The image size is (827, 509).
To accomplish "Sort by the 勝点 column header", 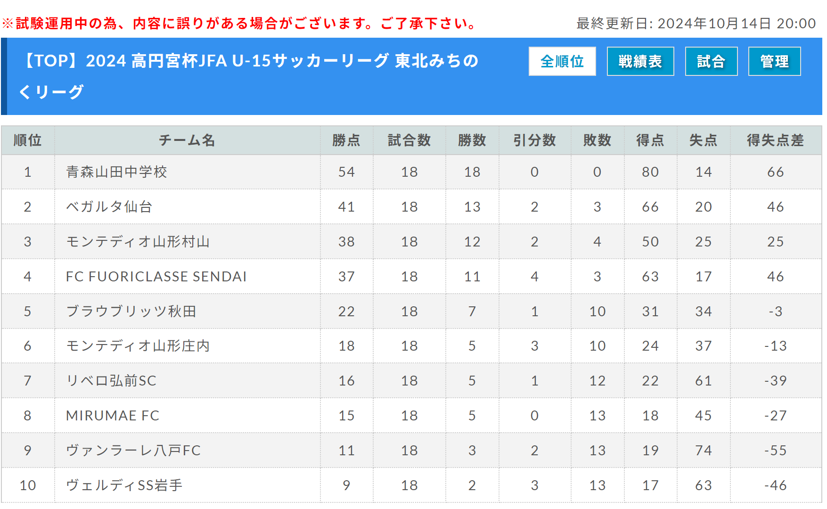I will pos(346,140).
